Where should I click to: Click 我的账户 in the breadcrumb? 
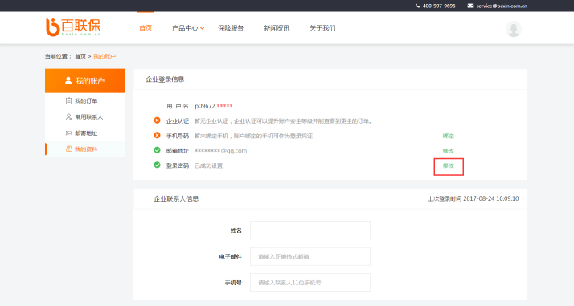click(105, 56)
